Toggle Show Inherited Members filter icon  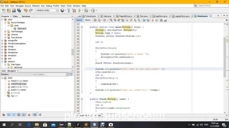click(x=4, y=114)
